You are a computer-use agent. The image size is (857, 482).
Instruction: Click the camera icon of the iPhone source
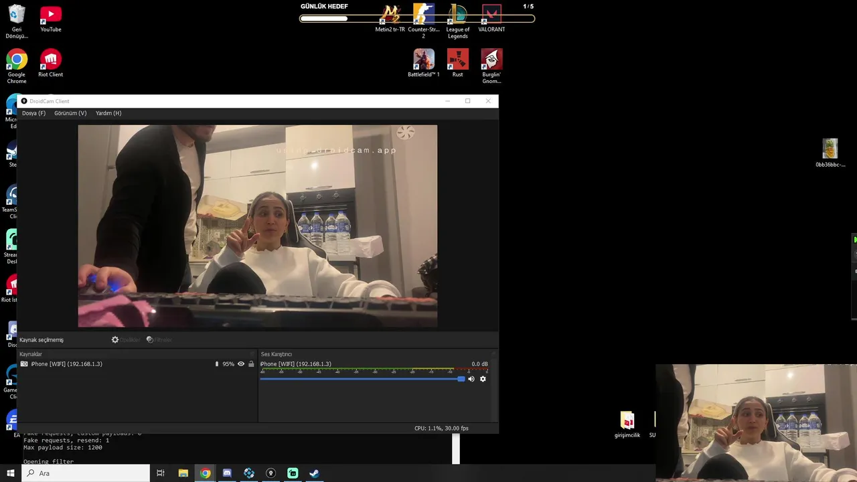coord(24,364)
